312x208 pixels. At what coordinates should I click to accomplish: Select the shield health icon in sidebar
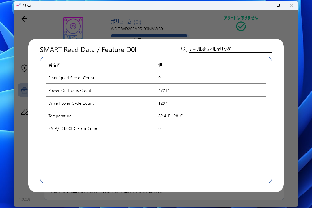[25, 68]
